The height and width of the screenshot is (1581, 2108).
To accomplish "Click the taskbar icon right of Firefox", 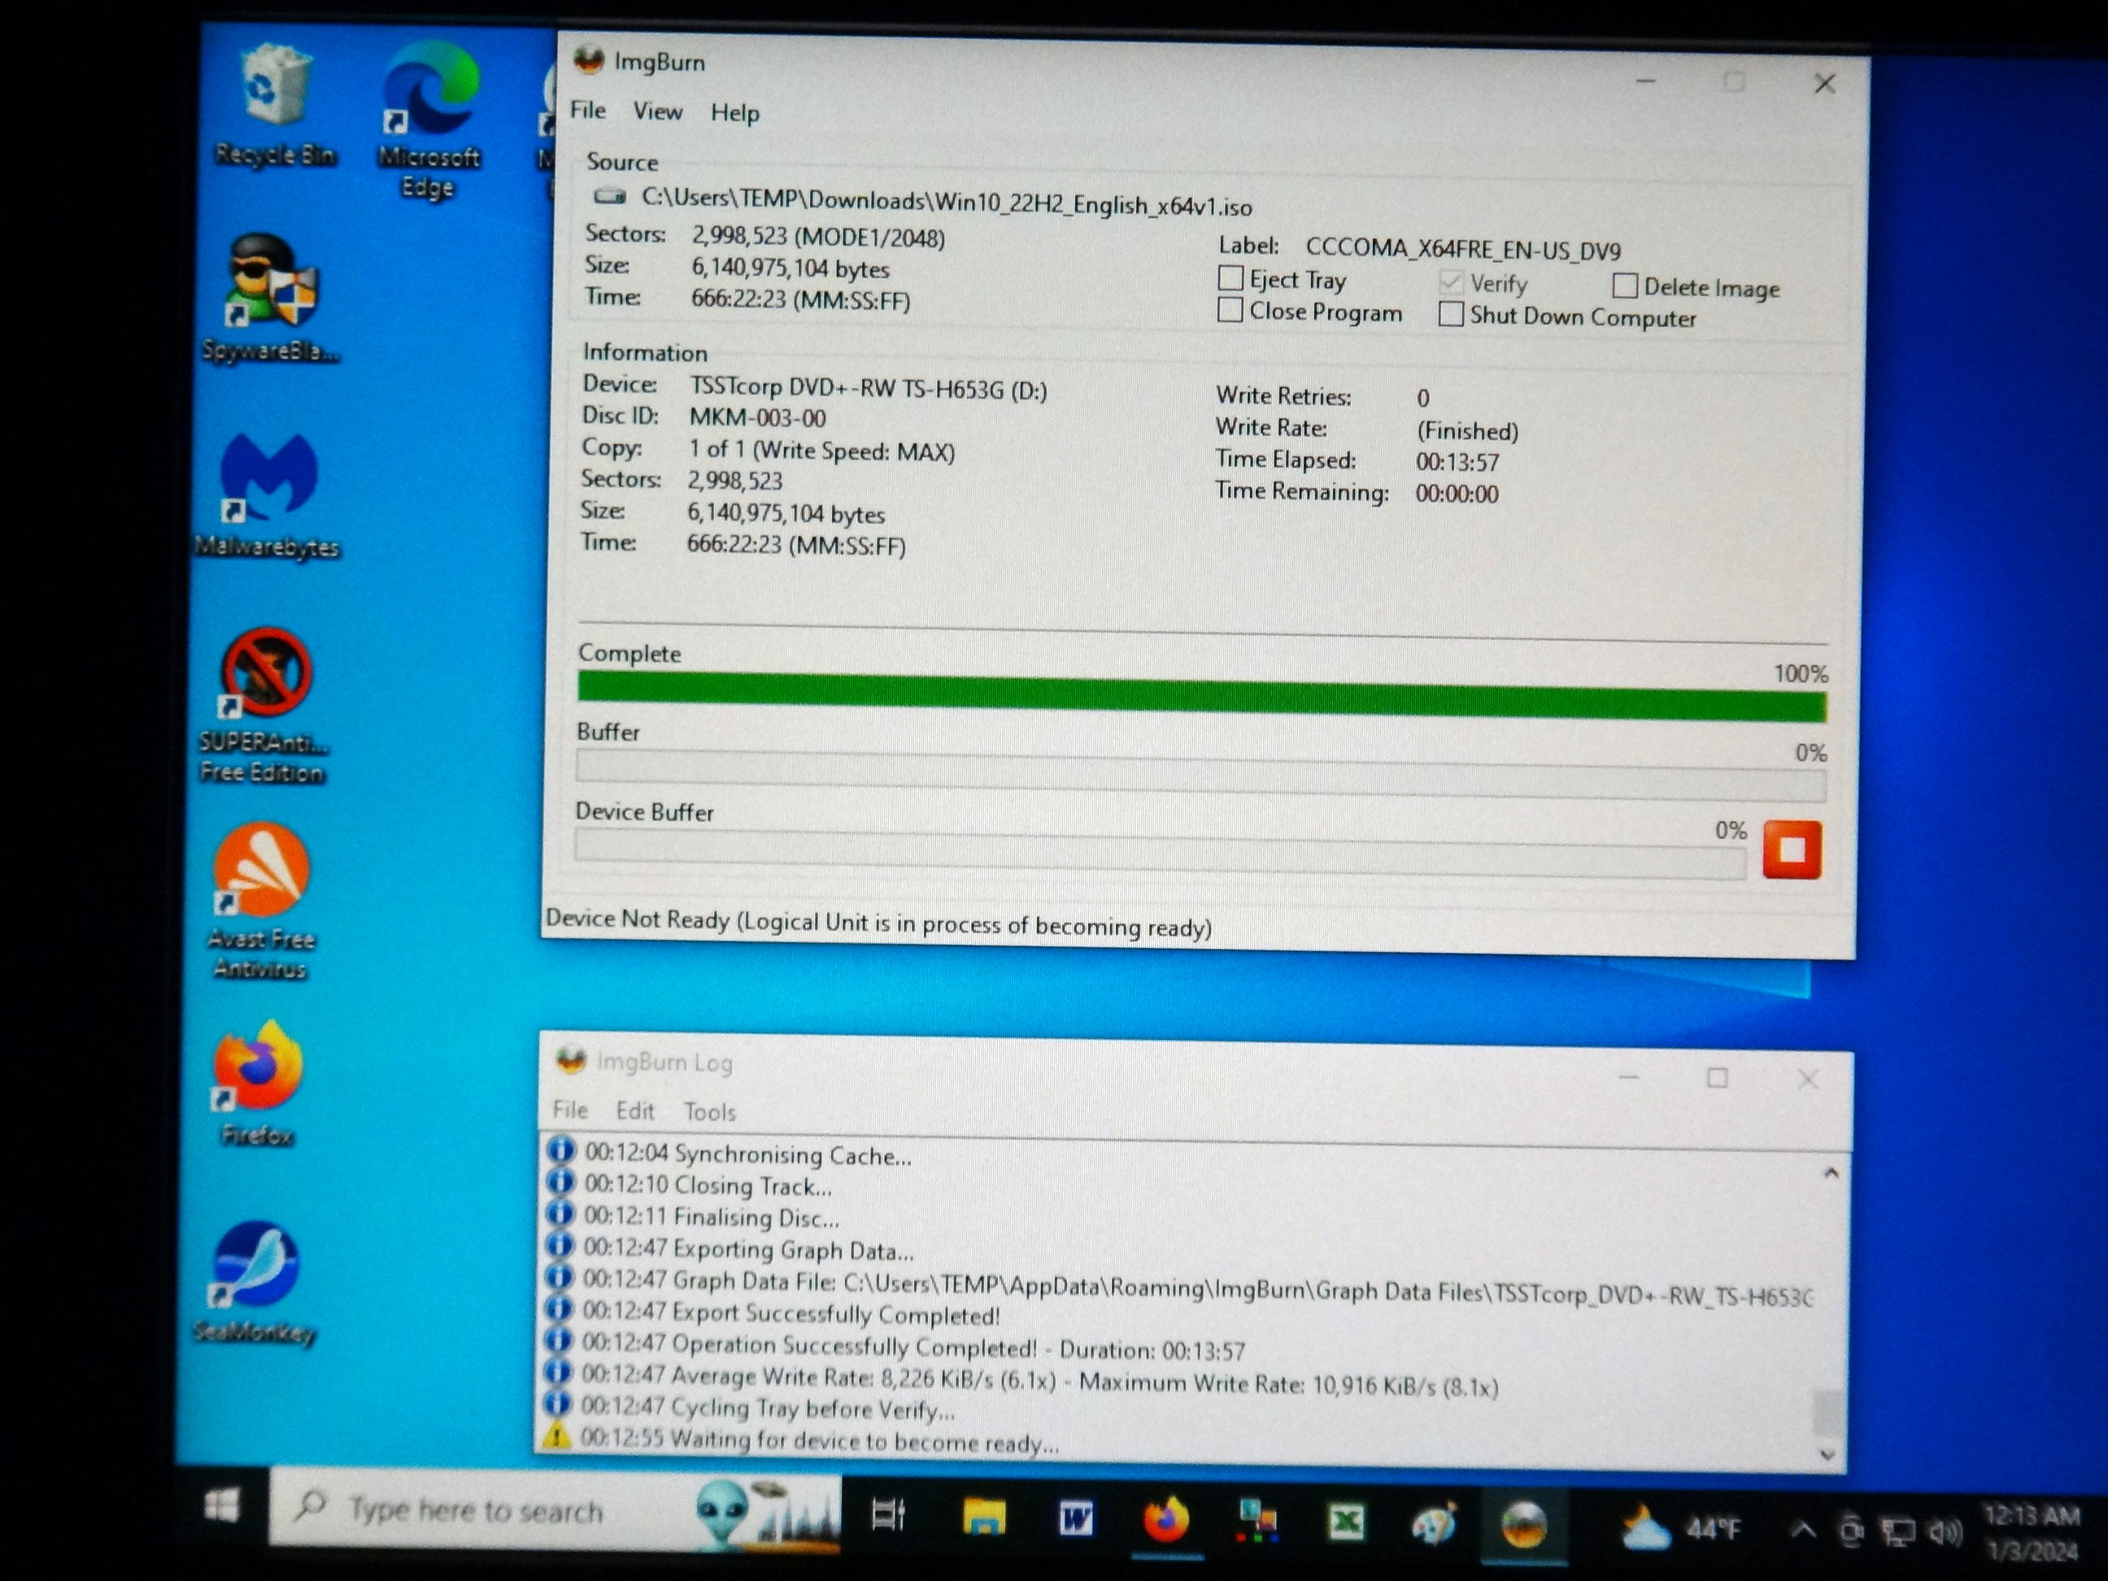I will [x=1256, y=1520].
